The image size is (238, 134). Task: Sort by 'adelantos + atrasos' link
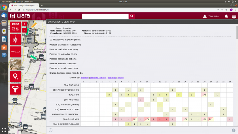click(x=98, y=78)
